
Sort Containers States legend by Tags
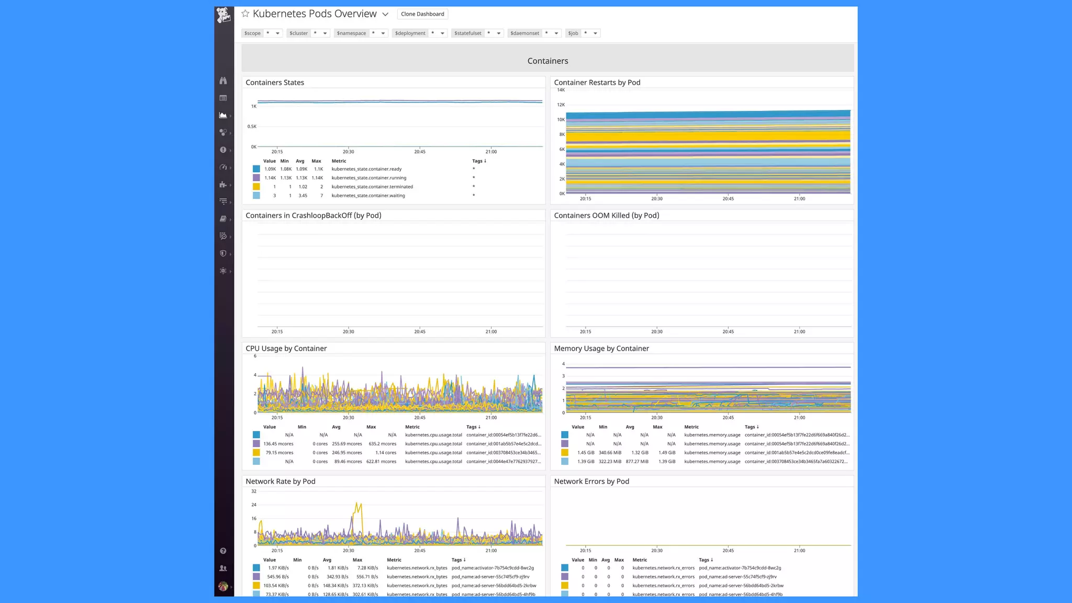479,161
